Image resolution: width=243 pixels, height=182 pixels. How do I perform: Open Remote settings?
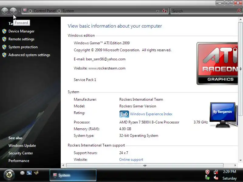(21, 39)
